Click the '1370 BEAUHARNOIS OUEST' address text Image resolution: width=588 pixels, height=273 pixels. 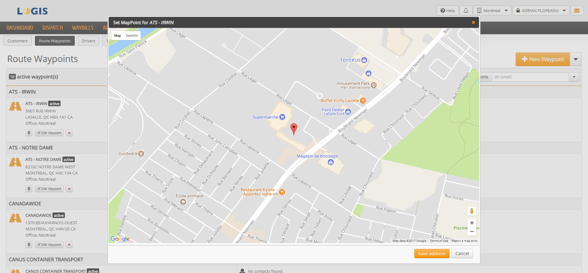coord(52,223)
